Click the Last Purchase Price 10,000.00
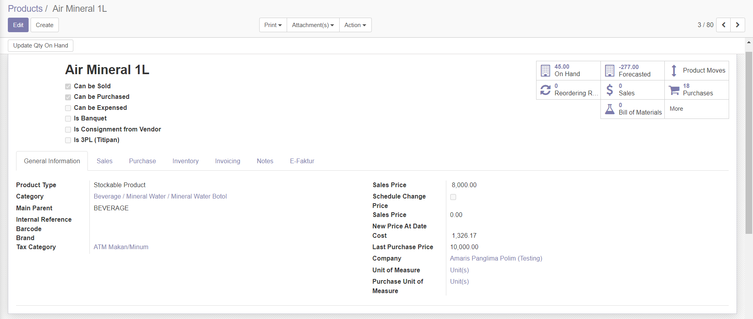Screen dimensions: 753x319 (464, 247)
